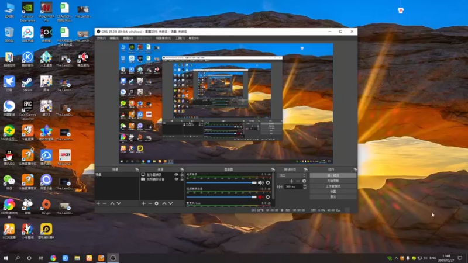Pop out the Scenes dock panel
Viewport: 468px width, 263px height.
137,169
